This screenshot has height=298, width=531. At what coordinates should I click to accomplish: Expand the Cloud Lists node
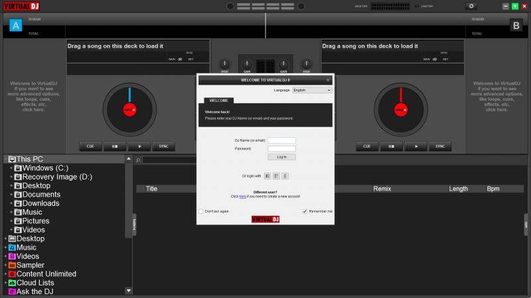[5, 283]
